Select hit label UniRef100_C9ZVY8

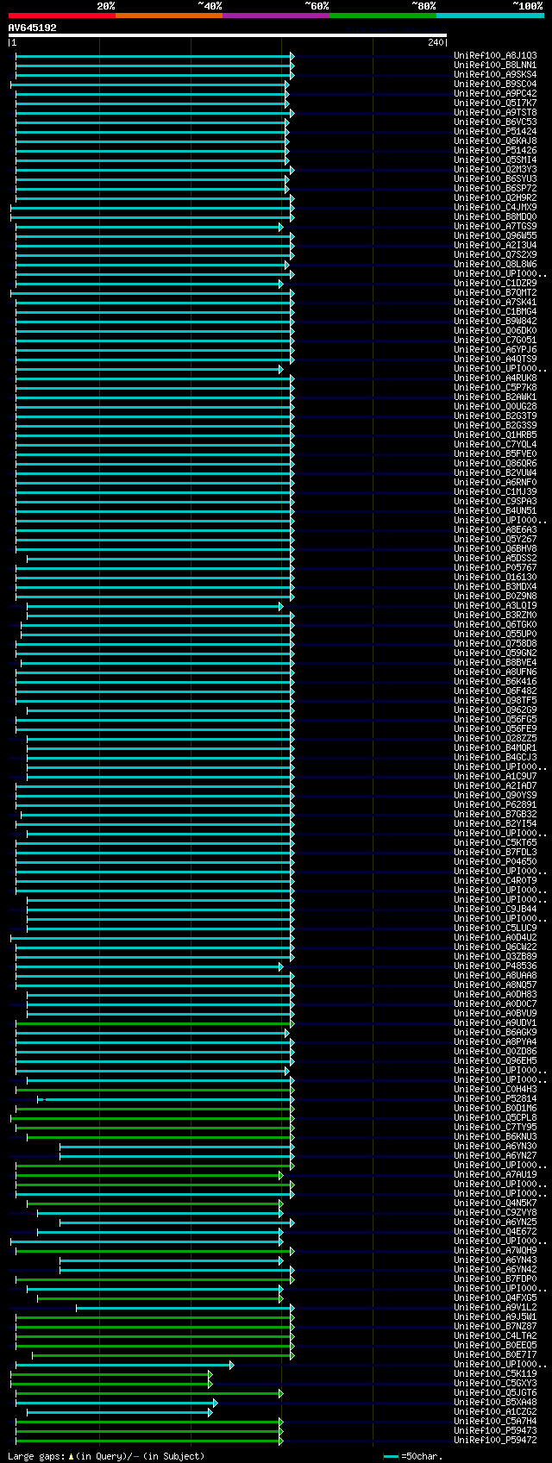(x=495, y=1213)
